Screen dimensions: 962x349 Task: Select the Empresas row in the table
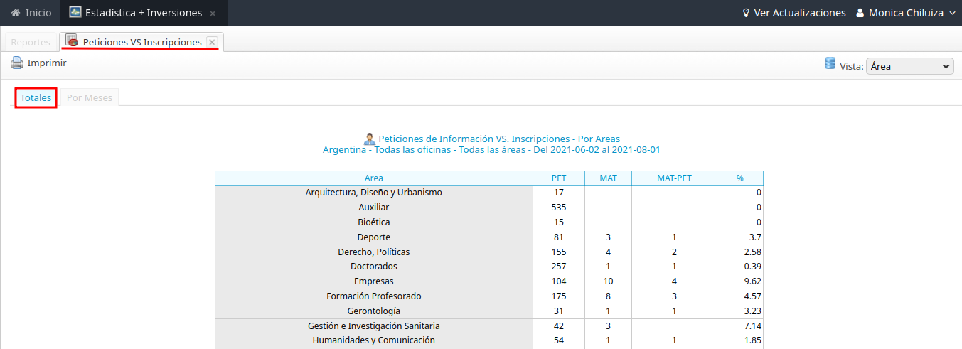tap(373, 281)
